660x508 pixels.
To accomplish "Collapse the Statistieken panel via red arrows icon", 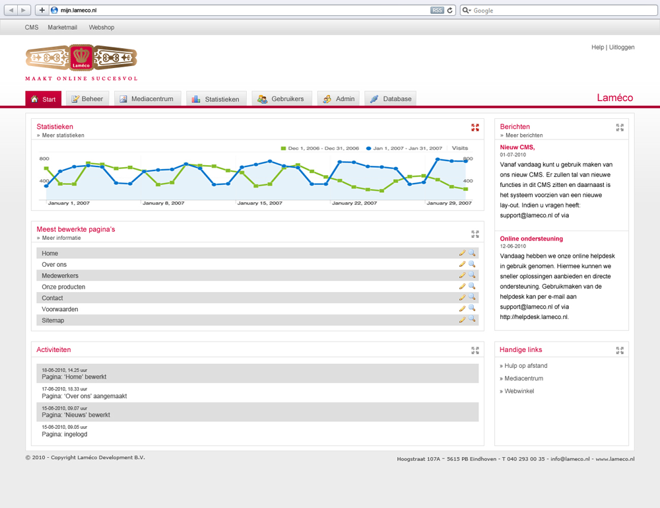I will click(x=475, y=127).
